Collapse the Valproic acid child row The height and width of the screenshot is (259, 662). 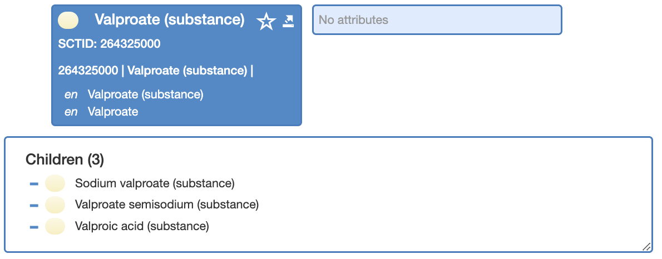[34, 227]
